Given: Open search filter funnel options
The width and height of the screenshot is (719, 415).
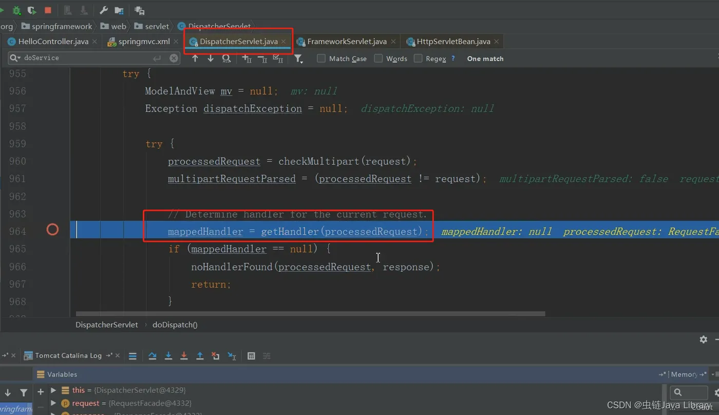Looking at the screenshot, I should (x=298, y=59).
